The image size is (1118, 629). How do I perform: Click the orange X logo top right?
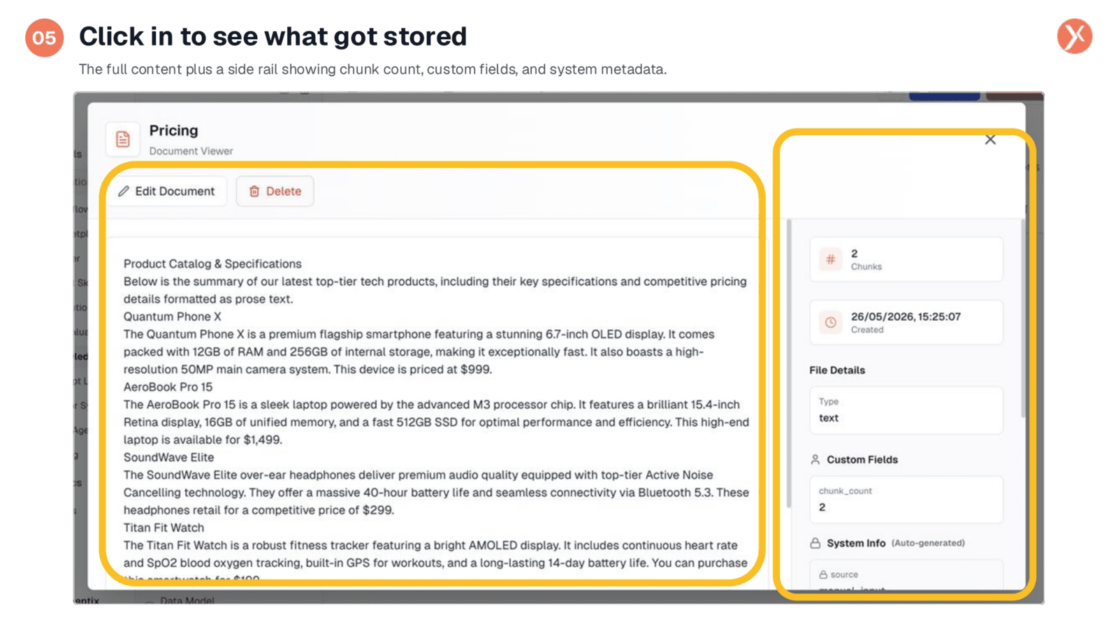[x=1074, y=36]
